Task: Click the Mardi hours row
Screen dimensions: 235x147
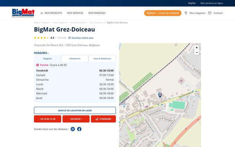Action: click(x=75, y=89)
